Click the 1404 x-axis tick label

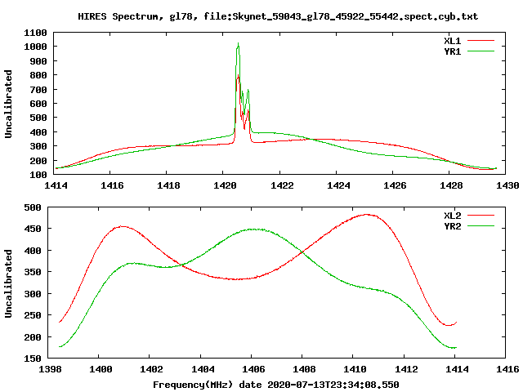(x=203, y=369)
